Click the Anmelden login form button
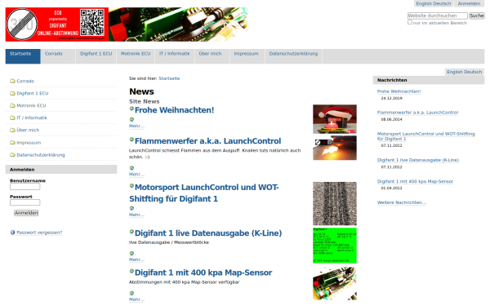Screen dimensions: 490x306 [x=26, y=213]
